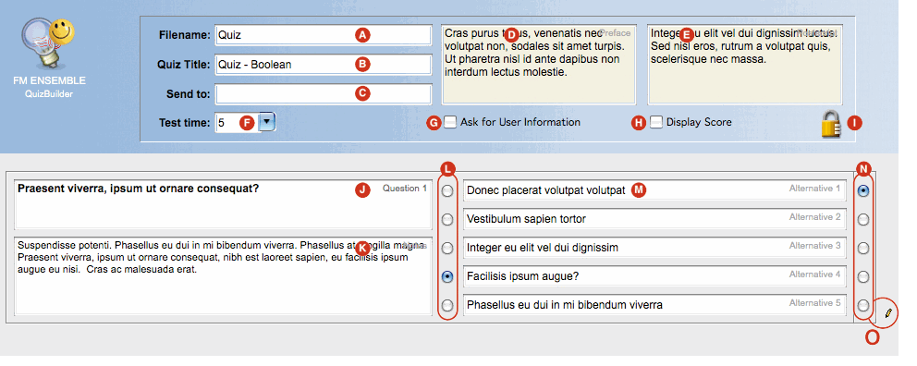Choose right-side radio button after Alternative 3
The width and height of the screenshot is (917, 366).
pos(863,249)
